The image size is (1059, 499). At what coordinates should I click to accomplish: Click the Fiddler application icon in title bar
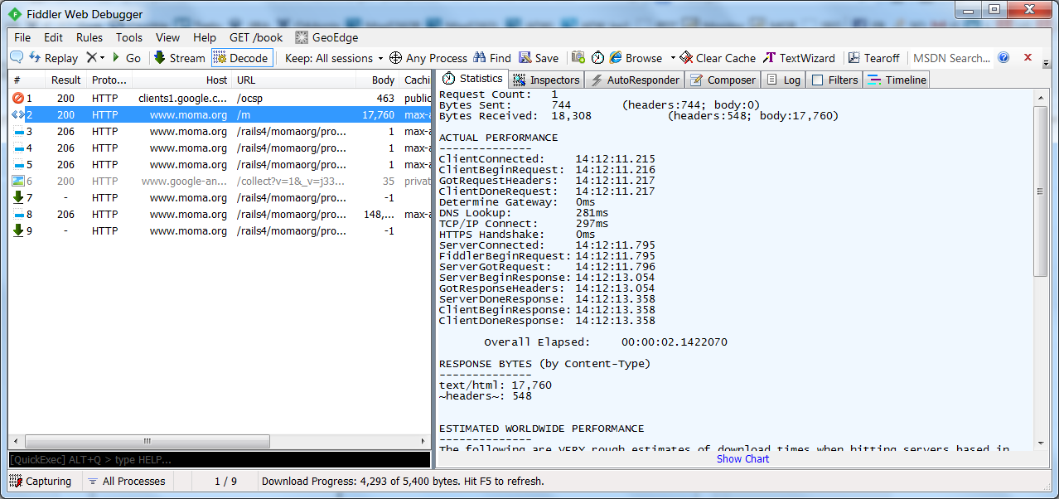[x=14, y=14]
